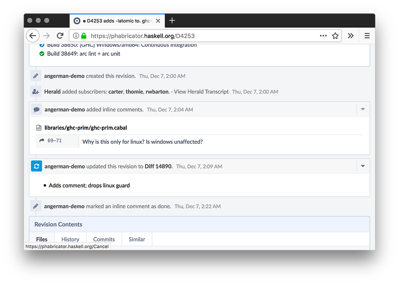Viewport: 399px width, 284px height.
Task: Click the site information icon
Action: click(x=76, y=36)
